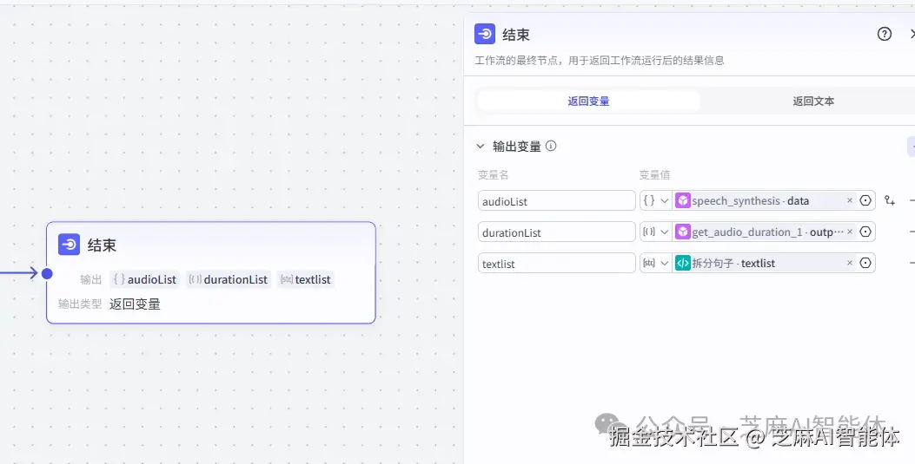Collapse the 输出变量 section
Viewport: 915px width, 464px height.
pyautogui.click(x=481, y=146)
